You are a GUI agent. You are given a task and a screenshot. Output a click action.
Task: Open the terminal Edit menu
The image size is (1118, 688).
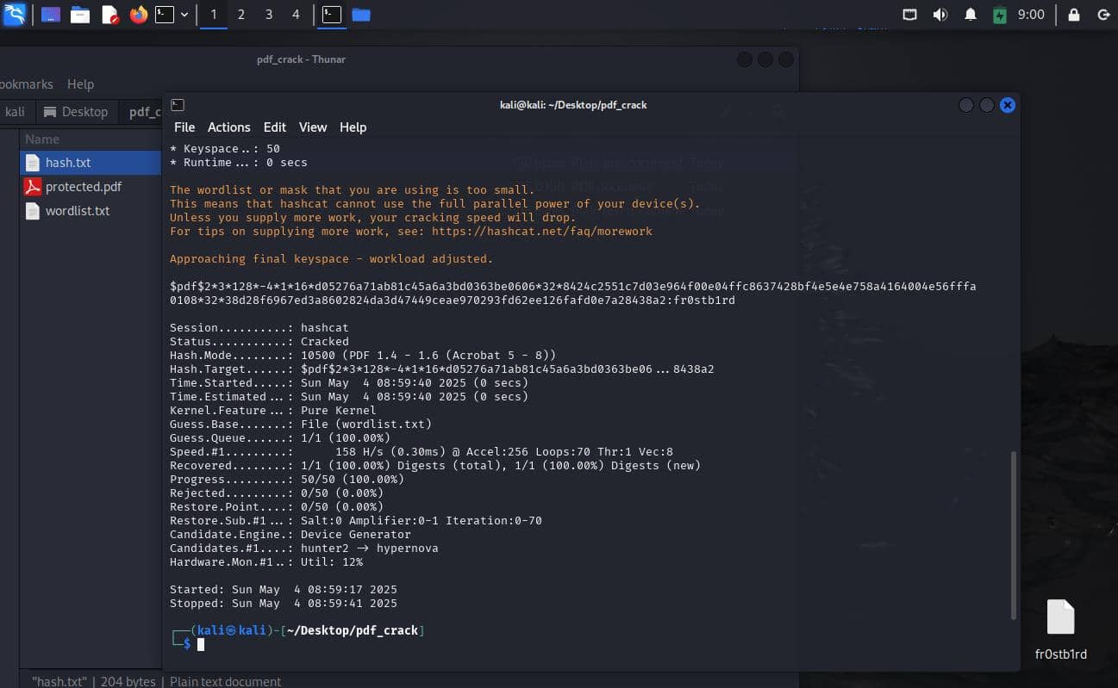274,127
